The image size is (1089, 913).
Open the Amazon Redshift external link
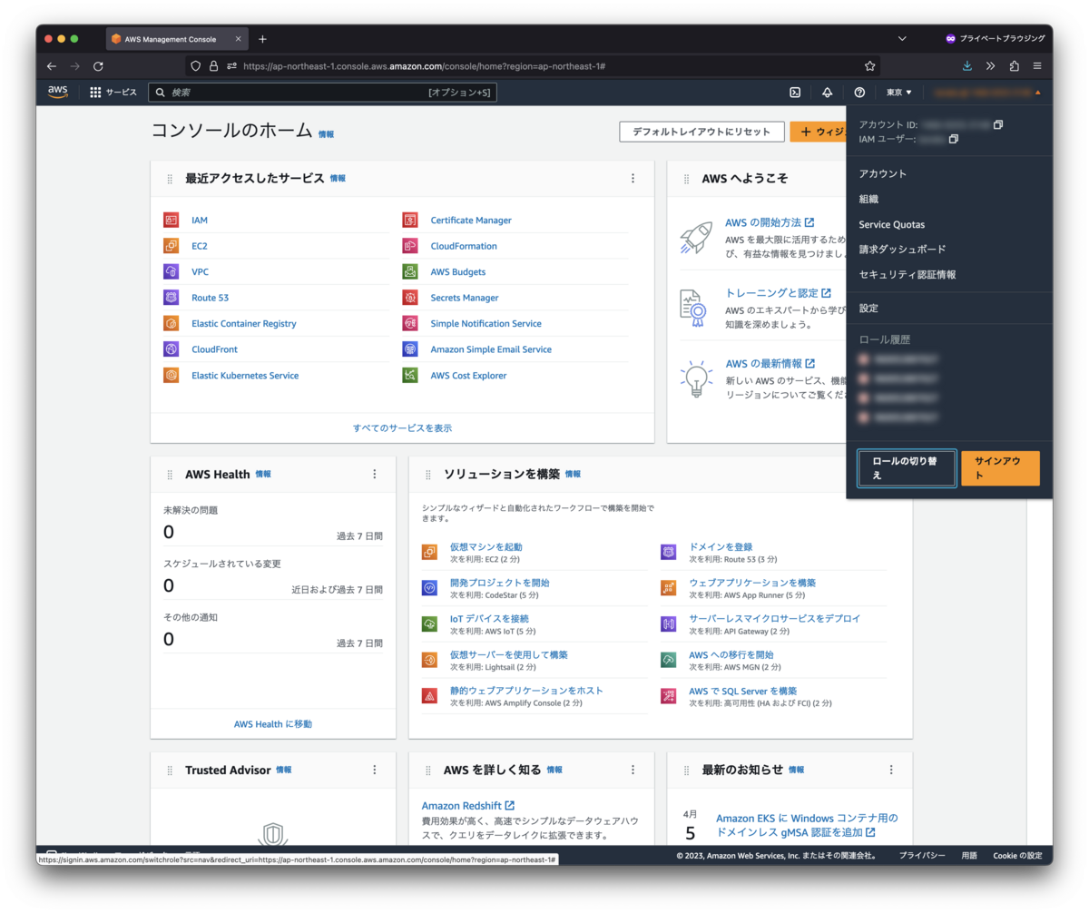[x=468, y=806]
